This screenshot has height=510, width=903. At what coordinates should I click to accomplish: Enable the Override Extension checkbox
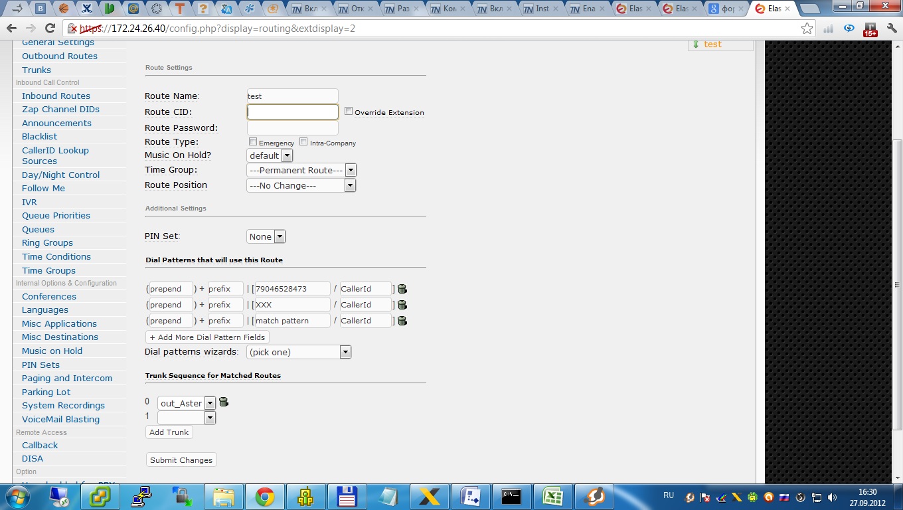[x=349, y=112]
